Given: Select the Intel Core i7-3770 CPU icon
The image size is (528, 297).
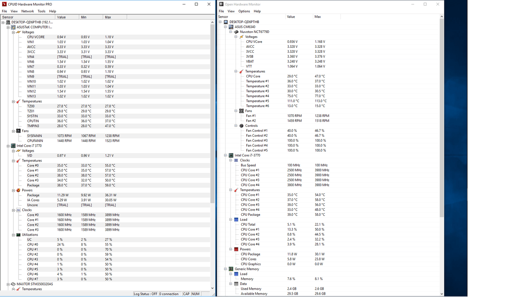Looking at the screenshot, I should click(230, 155).
